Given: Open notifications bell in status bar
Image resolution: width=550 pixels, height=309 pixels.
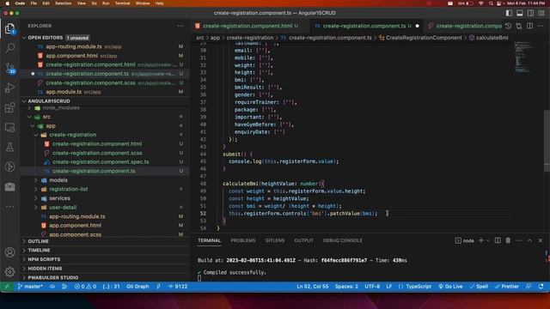Looking at the screenshot, I should [541, 286].
